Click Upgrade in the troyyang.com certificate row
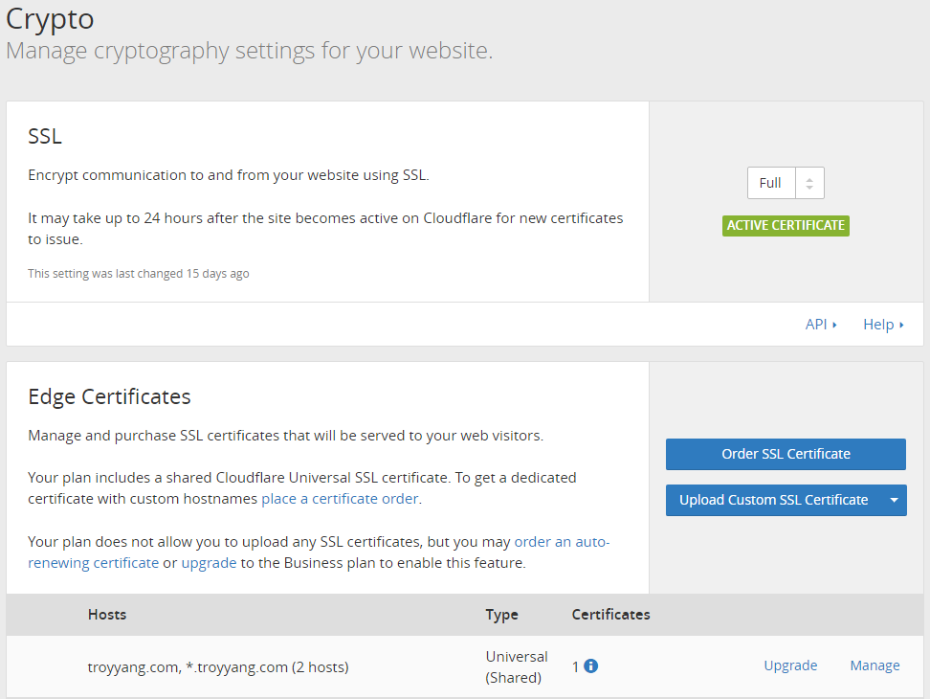This screenshot has width=930, height=699. point(790,665)
